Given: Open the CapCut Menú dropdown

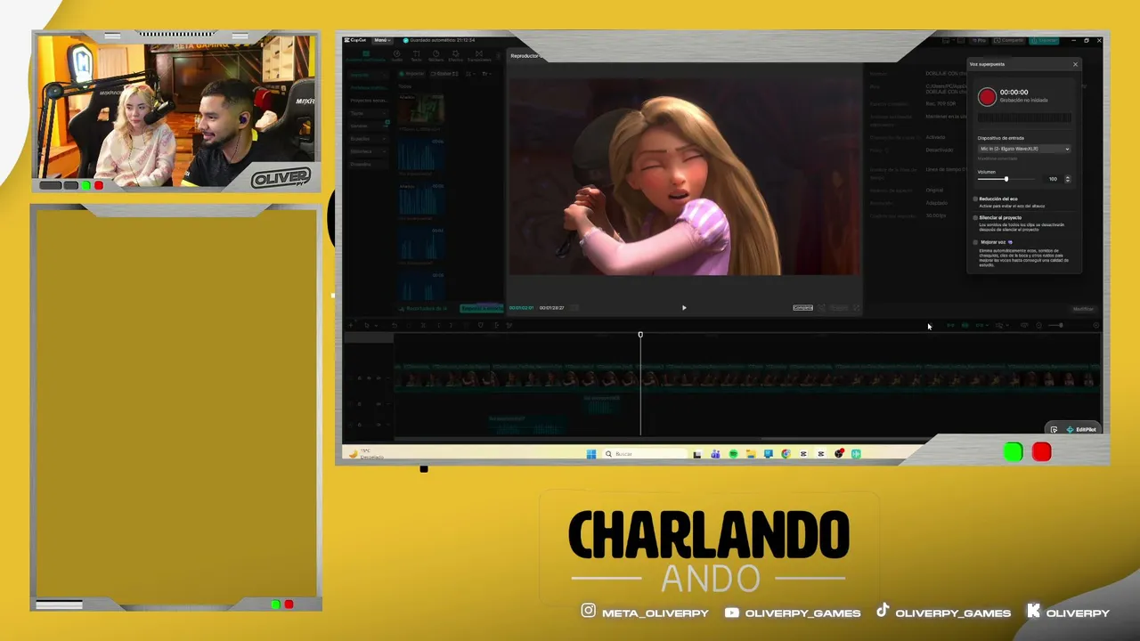Looking at the screenshot, I should (x=382, y=40).
